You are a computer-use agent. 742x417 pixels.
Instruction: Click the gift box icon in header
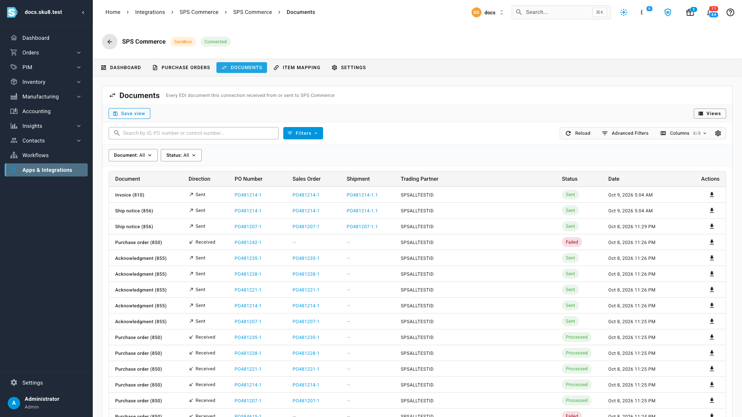(690, 12)
